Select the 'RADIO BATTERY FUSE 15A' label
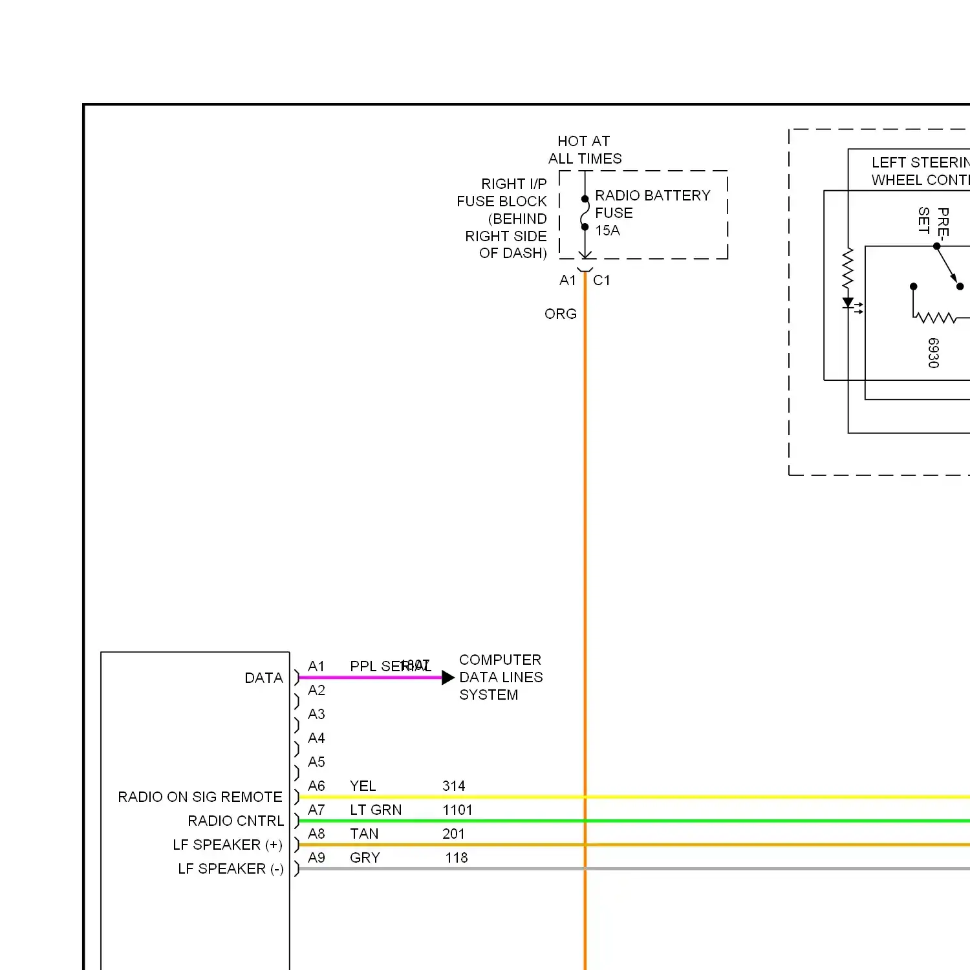Screen dimensions: 970x970 (x=652, y=213)
